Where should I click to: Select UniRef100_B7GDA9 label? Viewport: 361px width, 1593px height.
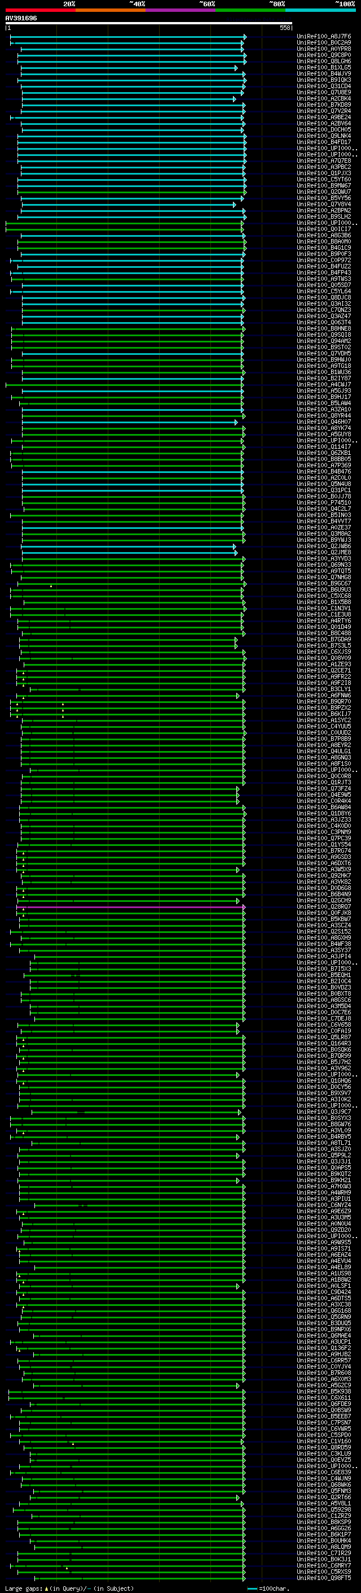click(x=324, y=640)
